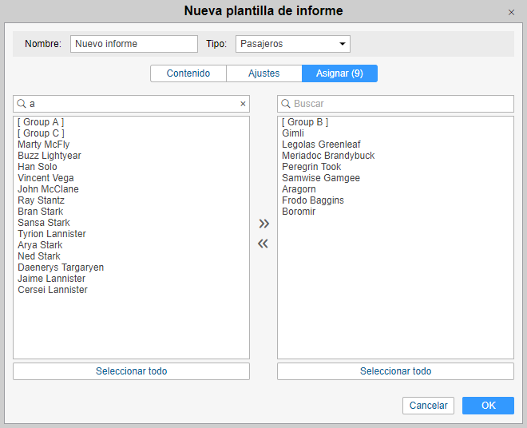Click the move-left double arrow icon
Viewport: 527px width, 428px height.
[x=263, y=244]
